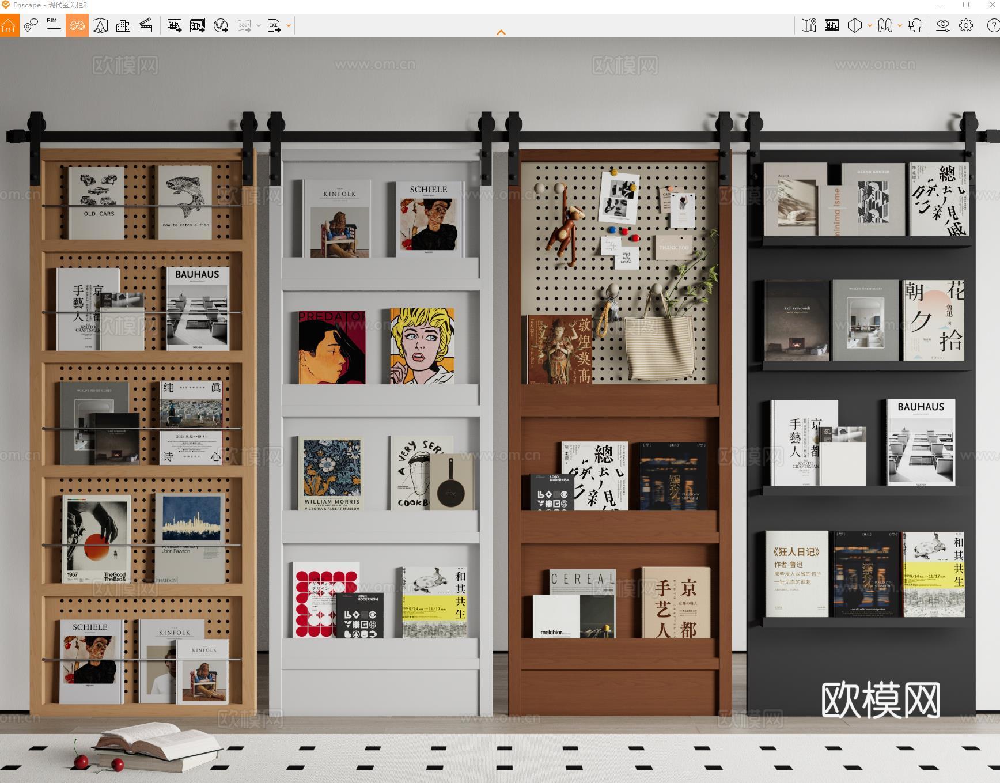Minimize the Enscape window
1000x783 pixels.
940,5
